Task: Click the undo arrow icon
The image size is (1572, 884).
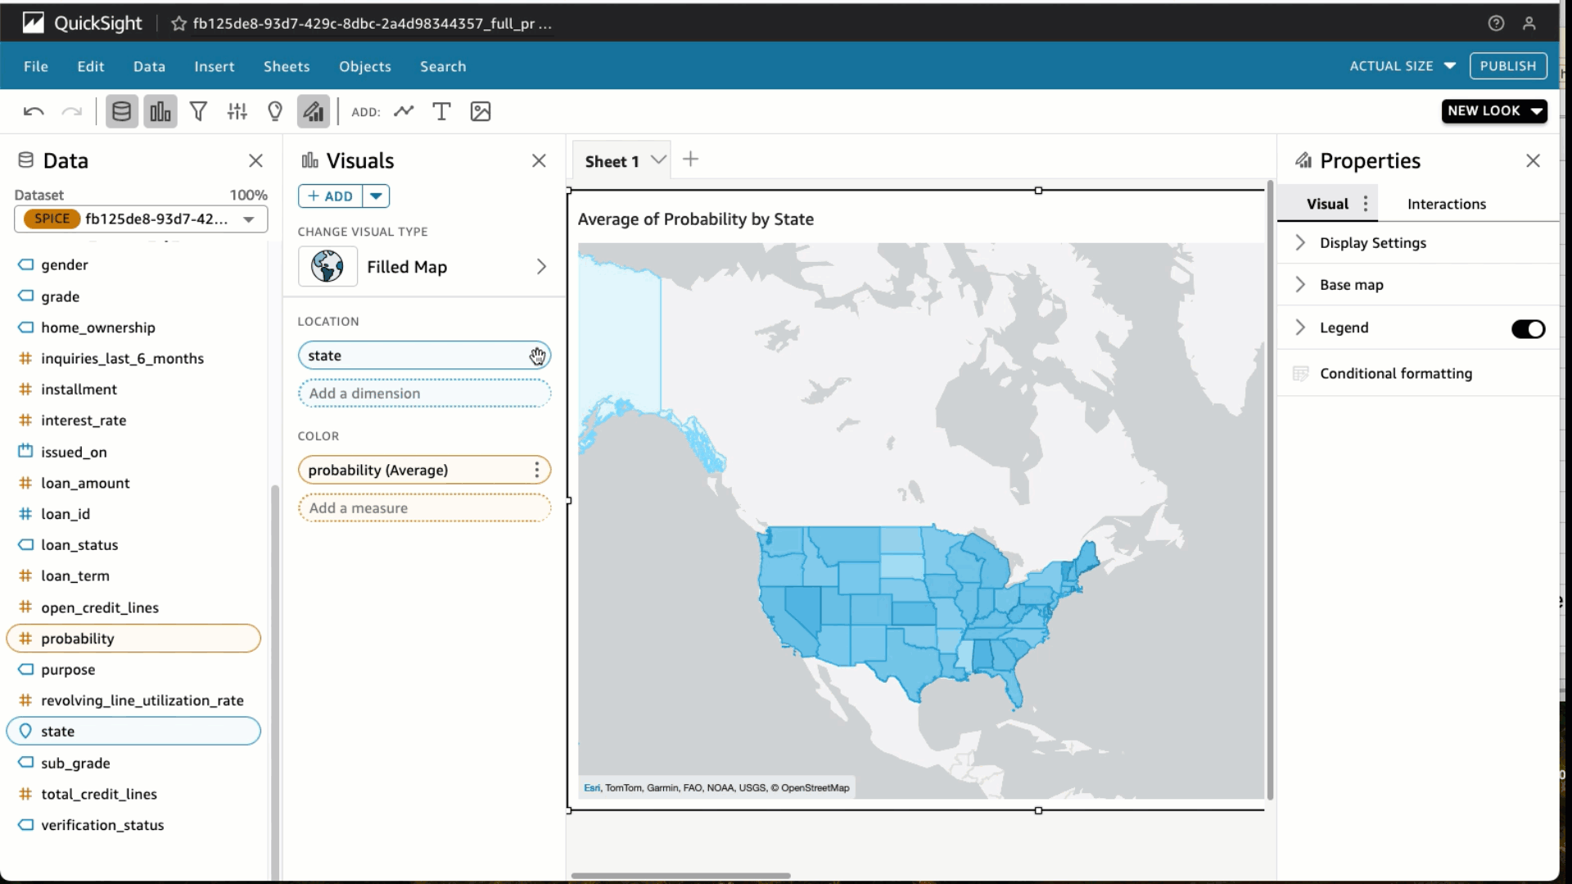Action: (34, 111)
